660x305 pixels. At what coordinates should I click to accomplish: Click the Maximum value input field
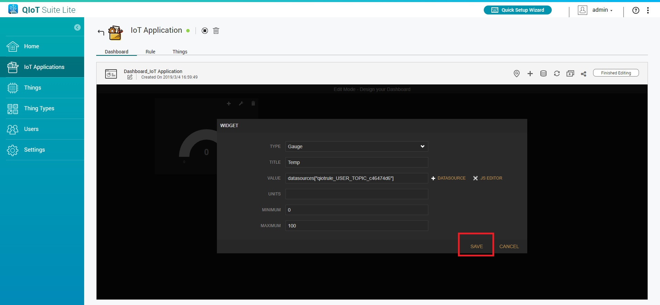[x=357, y=226]
